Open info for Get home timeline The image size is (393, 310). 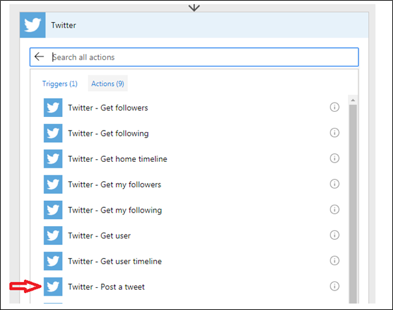point(334,158)
